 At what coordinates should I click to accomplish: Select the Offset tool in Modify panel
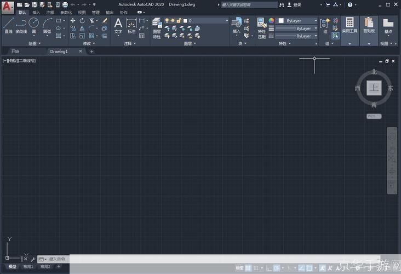pyautogui.click(x=105, y=36)
